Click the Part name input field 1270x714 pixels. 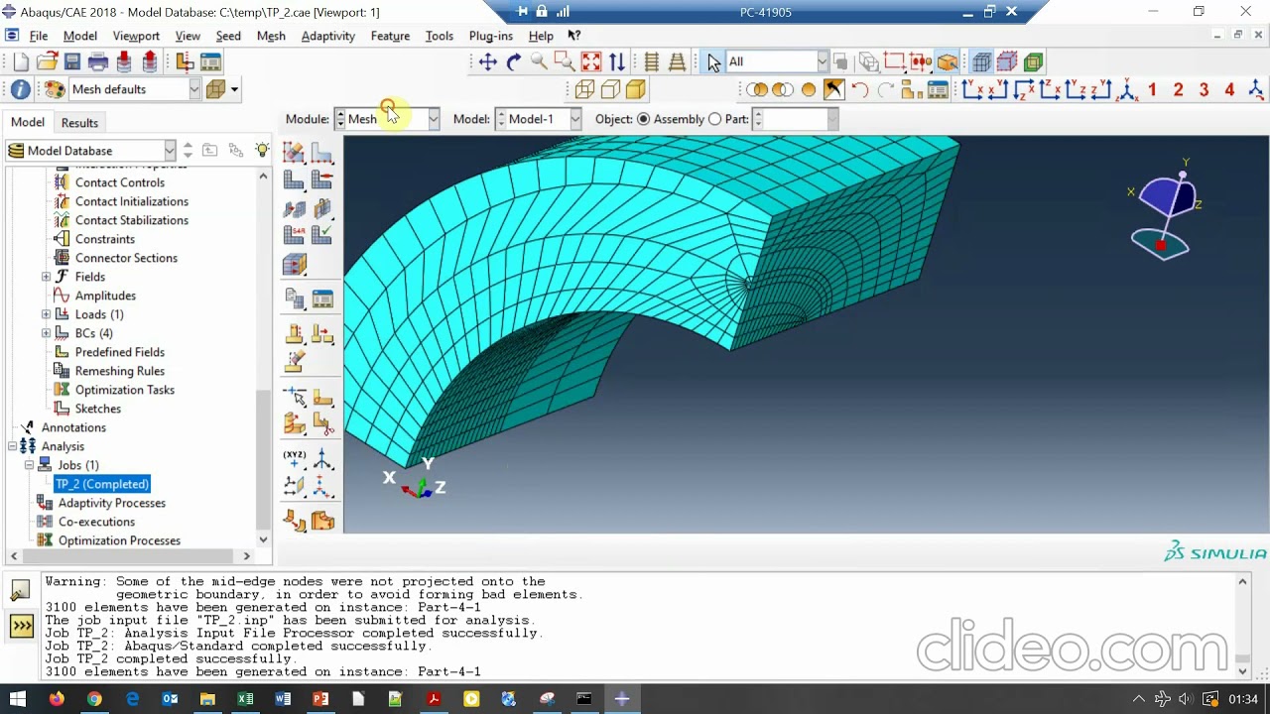tap(796, 119)
